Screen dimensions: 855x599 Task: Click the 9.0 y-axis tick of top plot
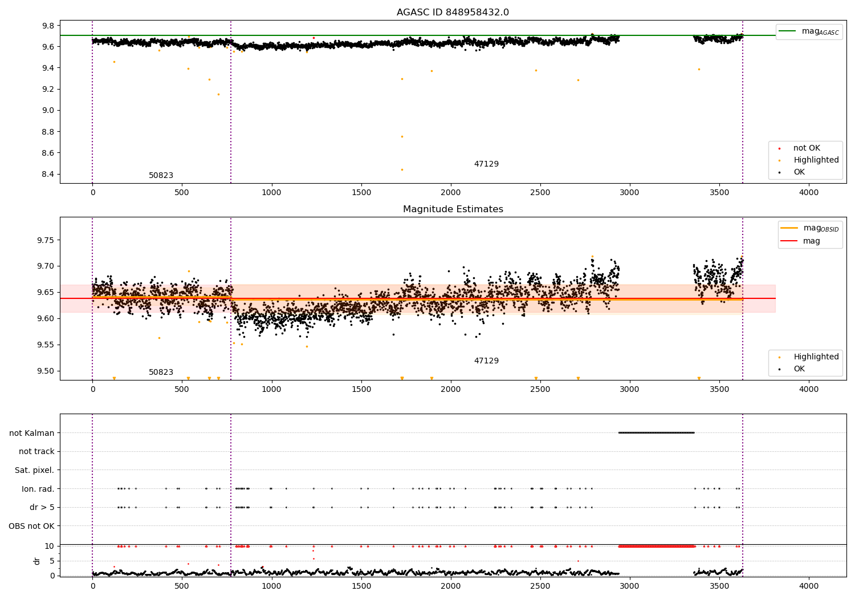pyautogui.click(x=48, y=111)
